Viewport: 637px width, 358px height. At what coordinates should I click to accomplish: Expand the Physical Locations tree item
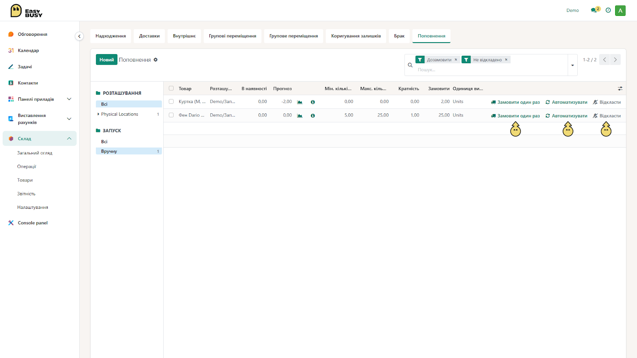98,114
